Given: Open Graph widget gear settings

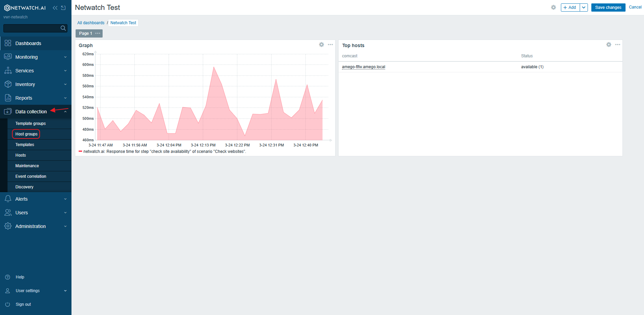Looking at the screenshot, I should [x=321, y=45].
